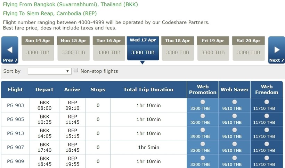285x168 pixels.
Task: Choose the Thu 18 Apr date tab
Action: coord(178,48)
